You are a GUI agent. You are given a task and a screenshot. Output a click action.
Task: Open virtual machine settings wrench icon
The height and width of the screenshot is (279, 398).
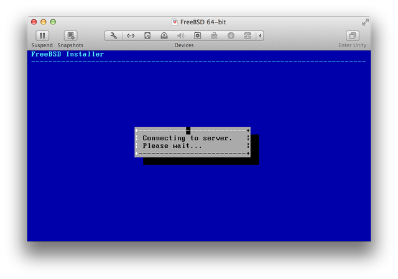(113, 36)
